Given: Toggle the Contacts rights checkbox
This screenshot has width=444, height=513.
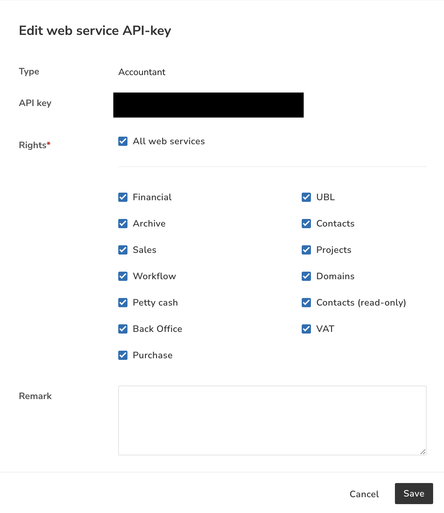Looking at the screenshot, I should [x=306, y=224].
